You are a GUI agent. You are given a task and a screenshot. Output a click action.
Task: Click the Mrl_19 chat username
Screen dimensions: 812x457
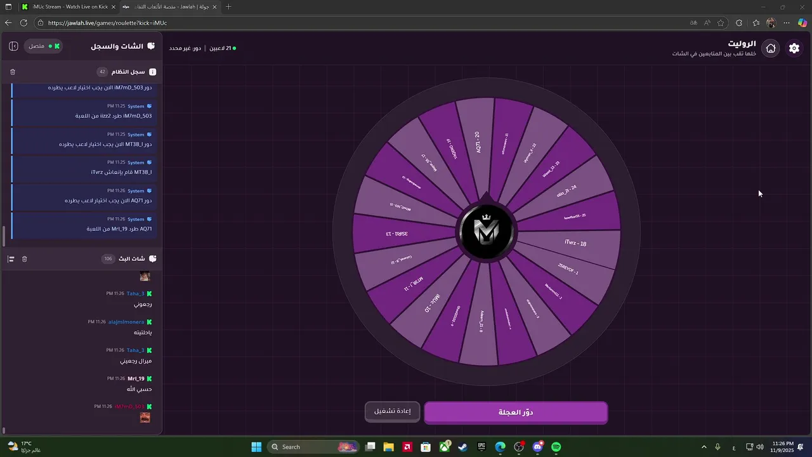136,378
